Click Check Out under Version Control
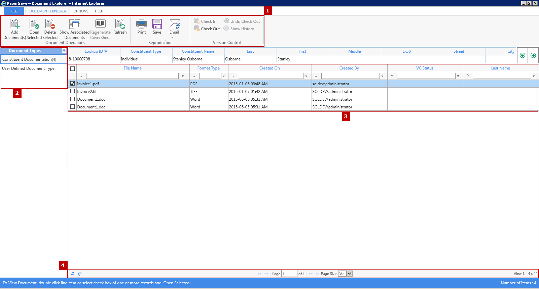 207,29
